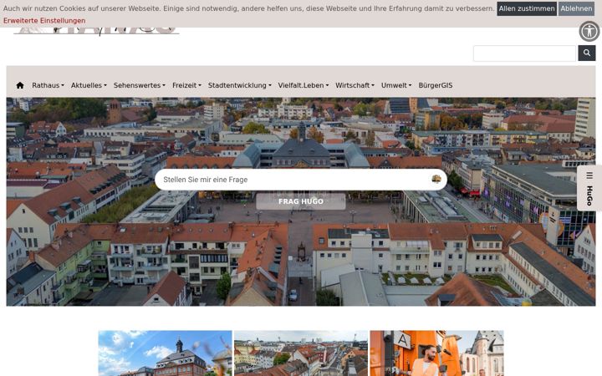The image size is (602, 376).
Task: Go to BürgerGIS menu item
Action: coord(436,85)
